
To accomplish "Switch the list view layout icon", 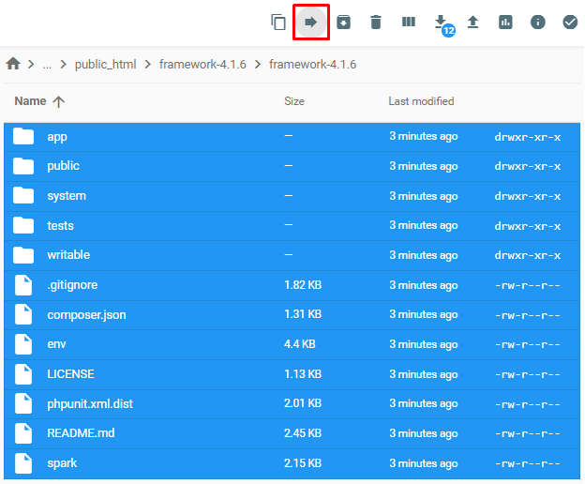I will (409, 23).
